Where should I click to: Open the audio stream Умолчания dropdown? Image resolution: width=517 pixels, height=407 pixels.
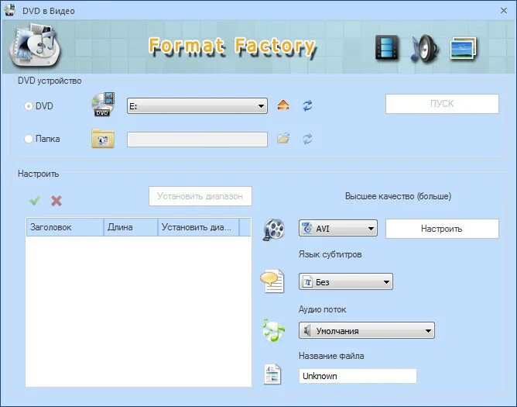(367, 331)
